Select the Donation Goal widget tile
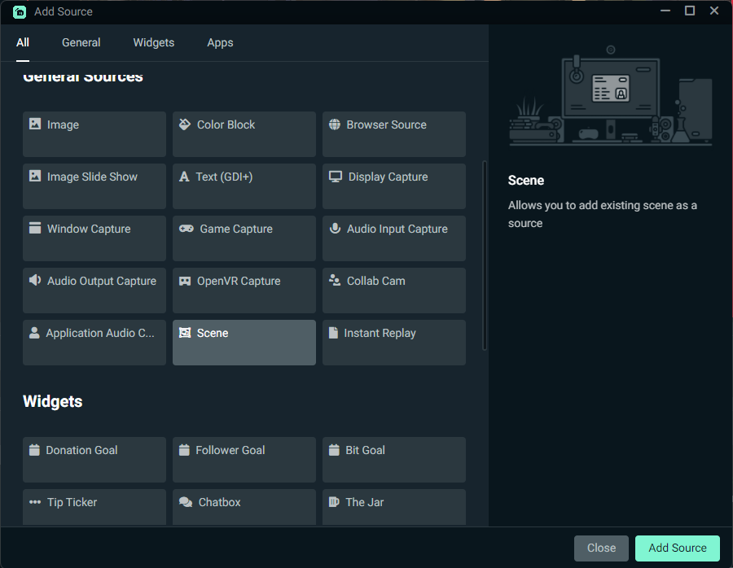This screenshot has height=568, width=733. coord(94,460)
